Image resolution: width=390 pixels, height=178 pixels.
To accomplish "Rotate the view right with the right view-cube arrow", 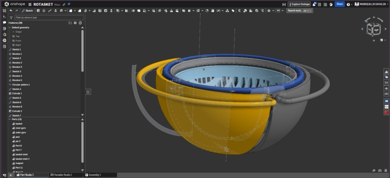I will [386, 29].
